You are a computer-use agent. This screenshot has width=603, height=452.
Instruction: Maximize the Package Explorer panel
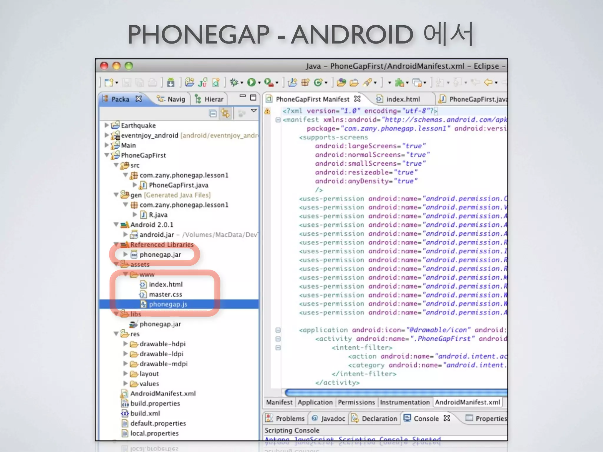coord(253,97)
